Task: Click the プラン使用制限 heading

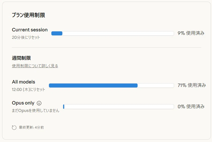Action: 28,15
